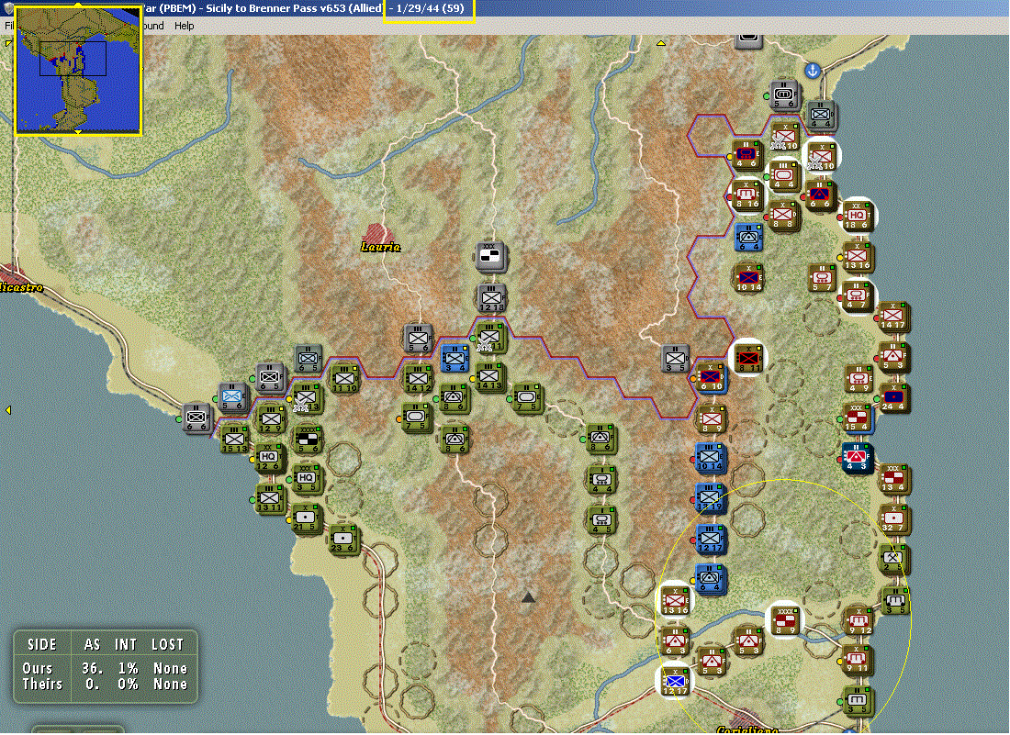The image size is (1010, 735).
Task: Select the brown XX HQ unit 18-6
Action: point(858,216)
